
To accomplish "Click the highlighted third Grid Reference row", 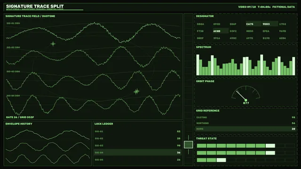I will point(246,129).
